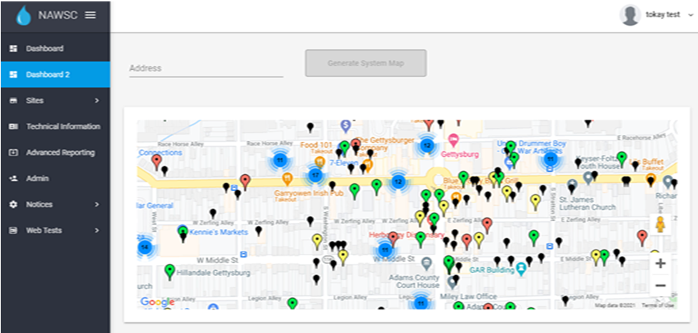Click the Kennie's Markets label
698x333 pixels.
(218, 232)
